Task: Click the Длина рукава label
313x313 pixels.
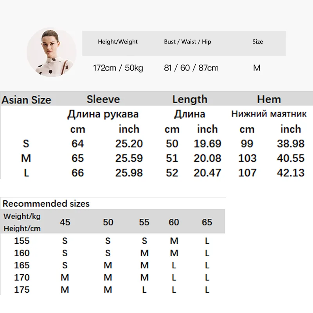Action: [x=103, y=114]
